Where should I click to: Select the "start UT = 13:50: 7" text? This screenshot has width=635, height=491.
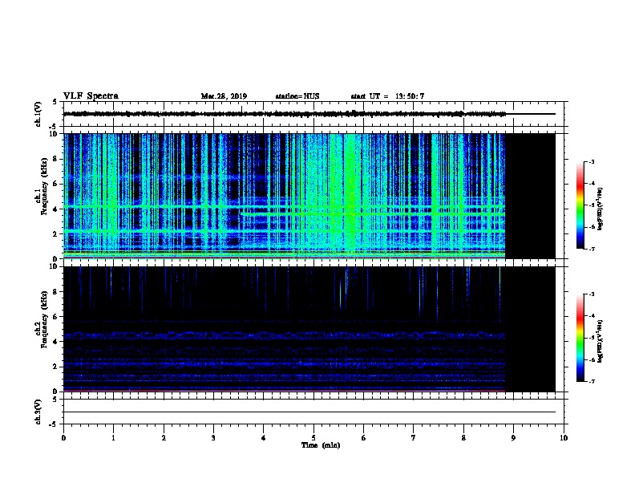[387, 96]
